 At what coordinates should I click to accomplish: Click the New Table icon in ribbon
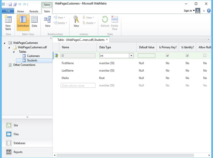8,22
